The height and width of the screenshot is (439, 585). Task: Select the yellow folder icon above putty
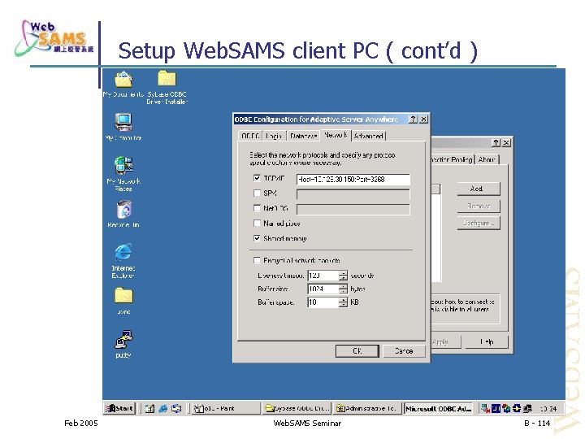[123, 296]
